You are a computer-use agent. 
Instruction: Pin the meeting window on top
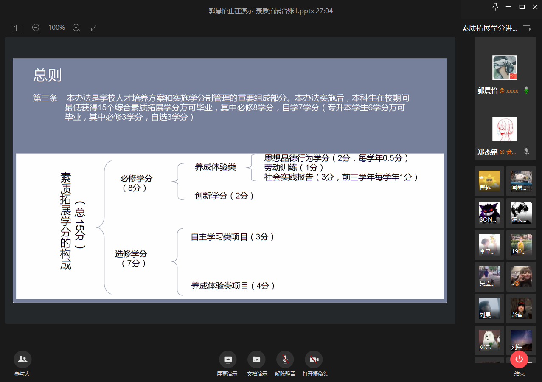[x=495, y=7]
